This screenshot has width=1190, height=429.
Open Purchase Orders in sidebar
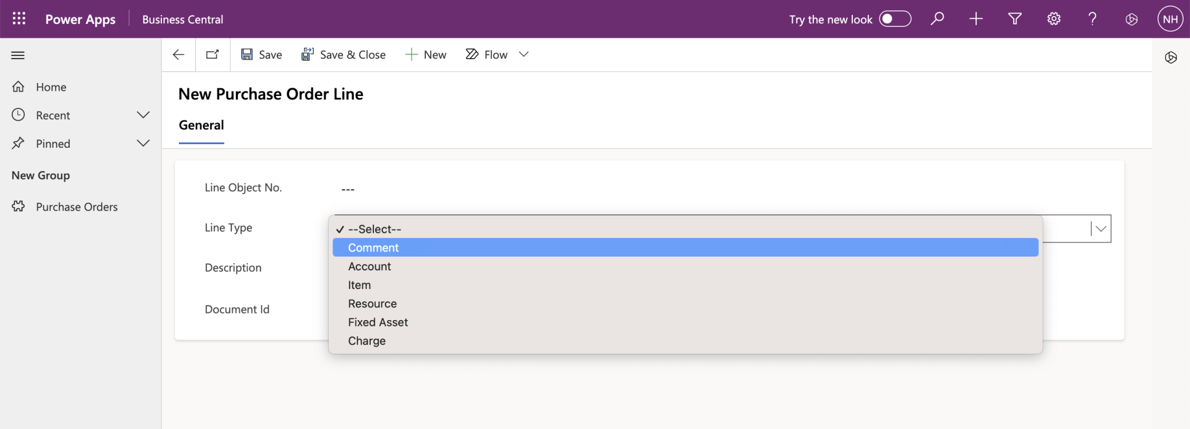point(76,207)
